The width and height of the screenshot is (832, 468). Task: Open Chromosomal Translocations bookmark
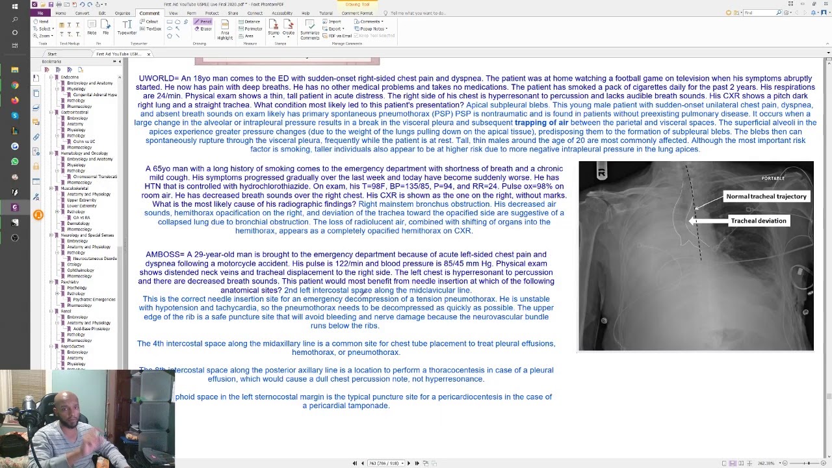pos(95,177)
